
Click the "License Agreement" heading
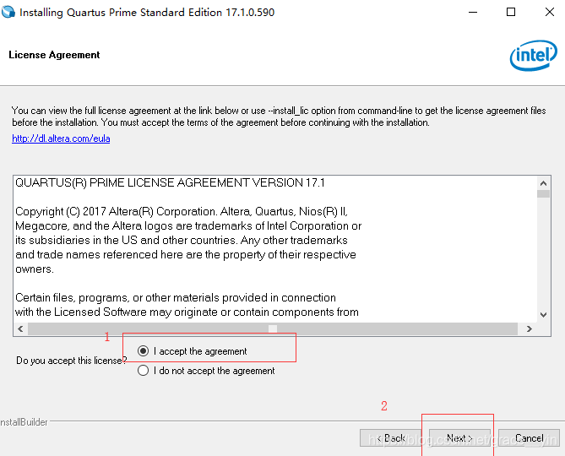coord(54,55)
